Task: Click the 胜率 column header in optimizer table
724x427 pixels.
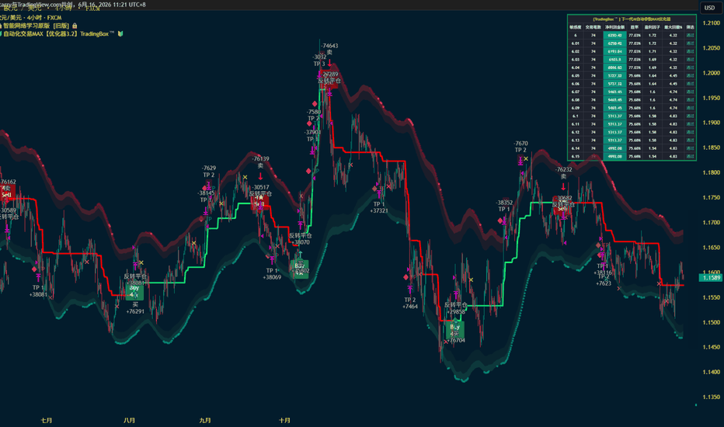Action: point(635,27)
